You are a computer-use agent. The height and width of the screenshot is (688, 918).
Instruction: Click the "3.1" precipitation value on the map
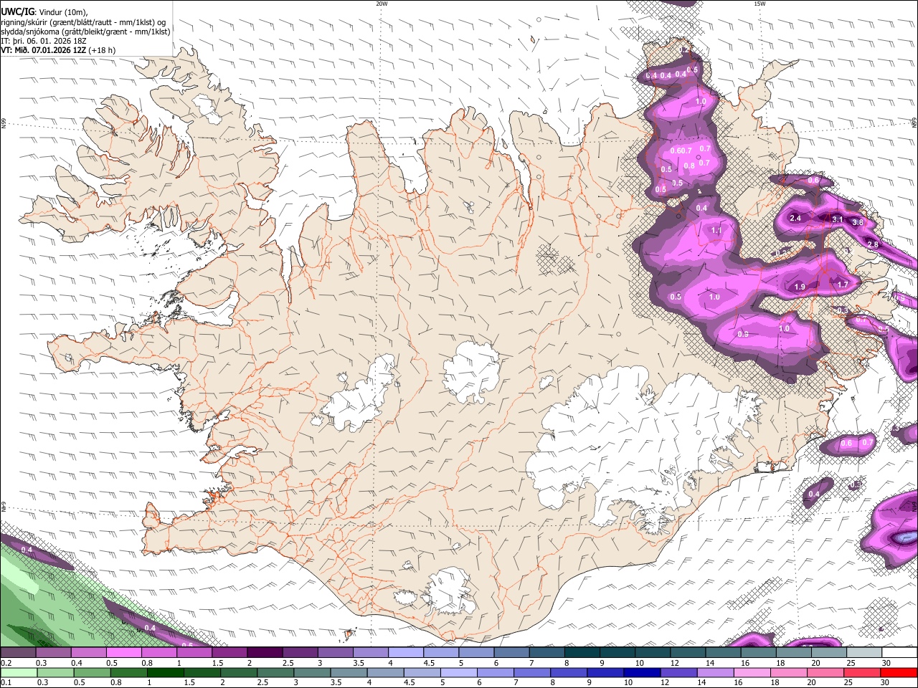coord(837,219)
